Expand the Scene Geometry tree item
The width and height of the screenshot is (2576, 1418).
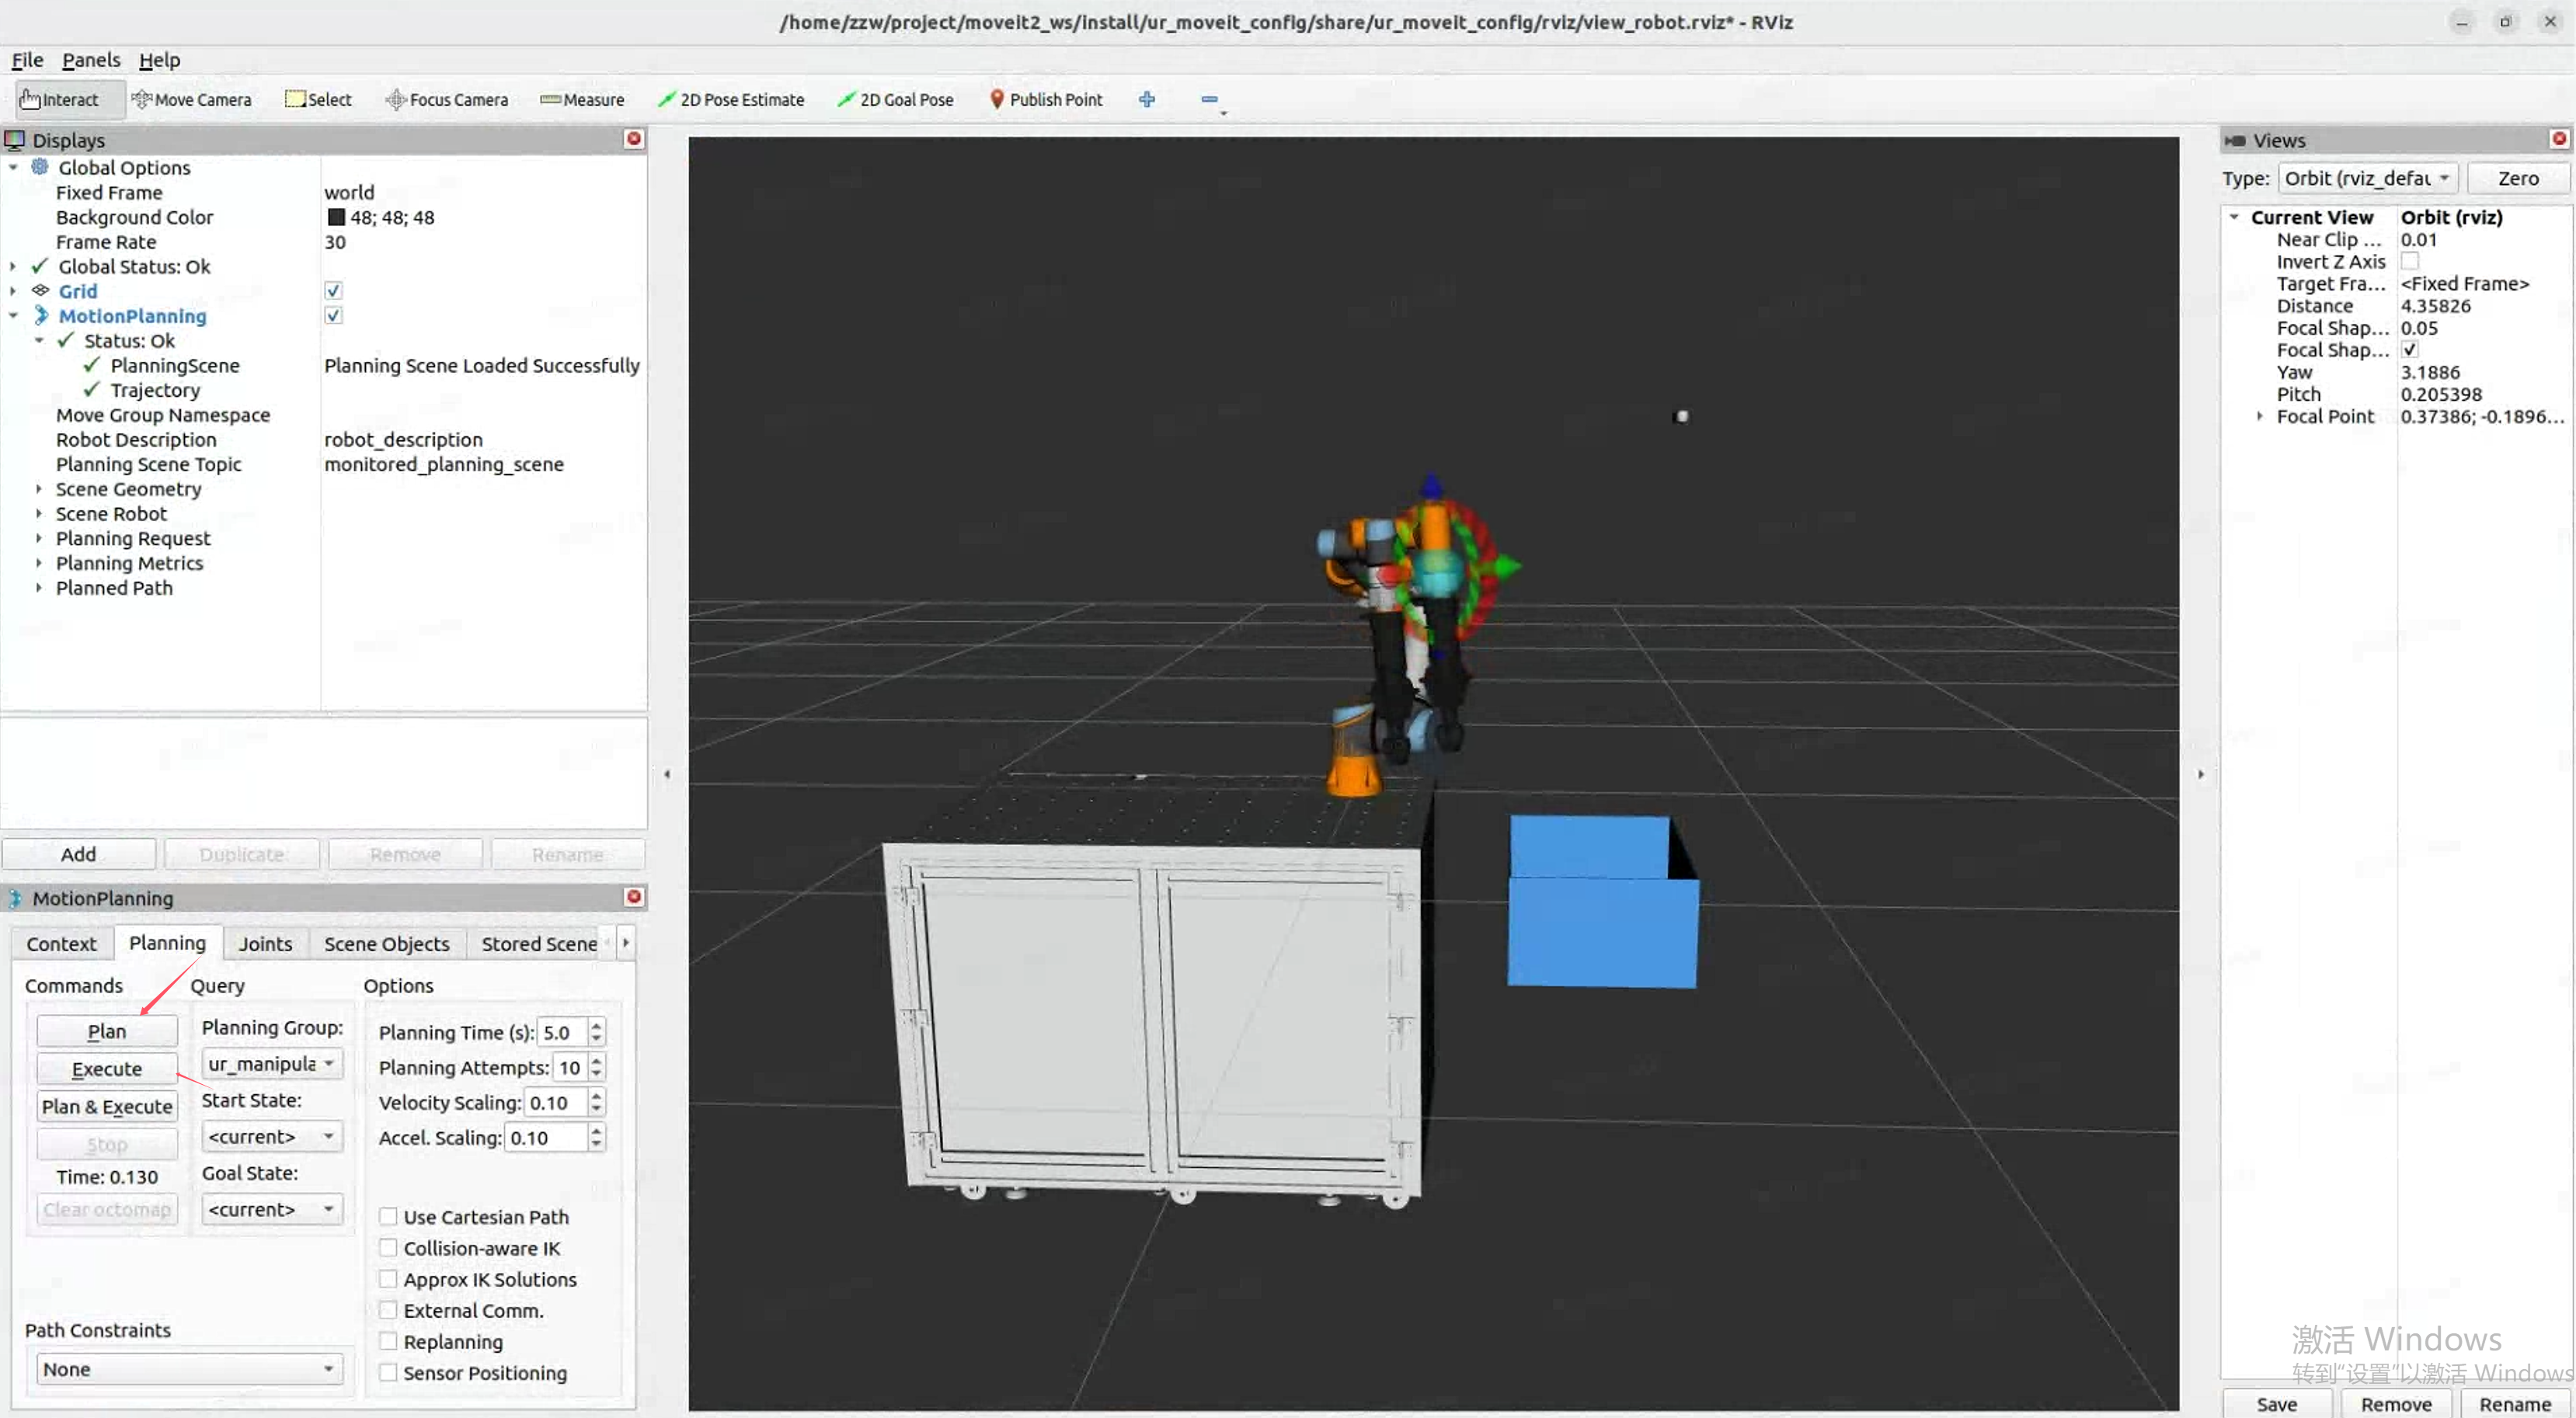39,488
